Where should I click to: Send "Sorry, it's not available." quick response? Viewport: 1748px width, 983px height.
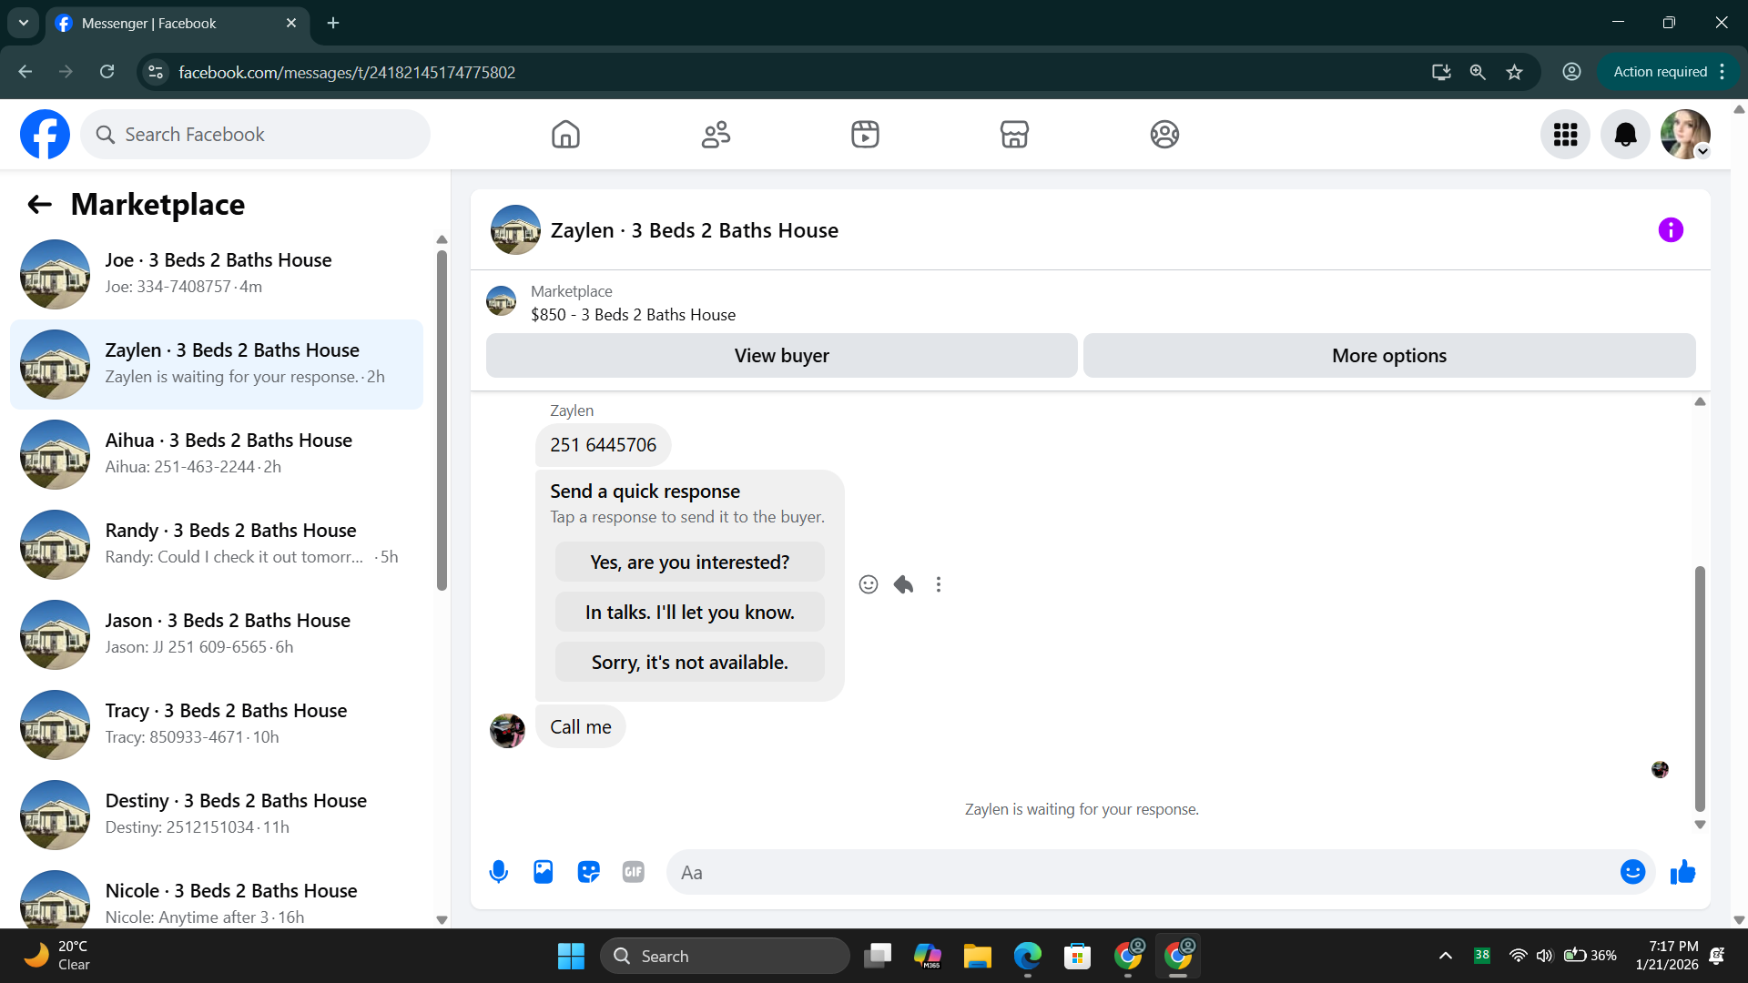tap(689, 663)
